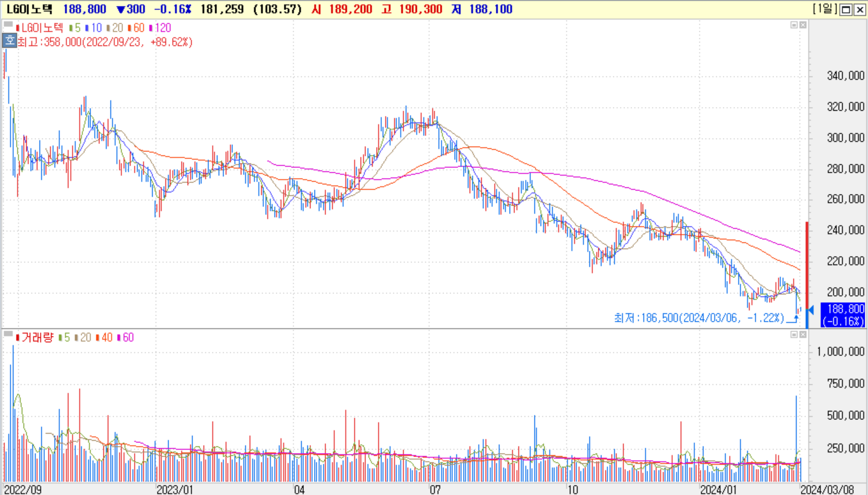Select the LG이노텍 candlestick legend in the price pane
This screenshot has width=868, height=495.
pos(40,28)
